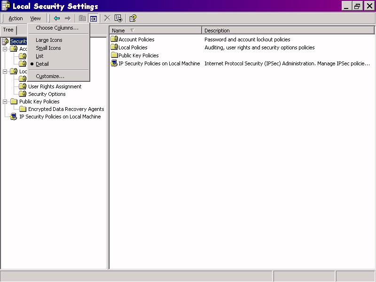Click the Description column header
The height and width of the screenshot is (282, 376).
pos(287,31)
